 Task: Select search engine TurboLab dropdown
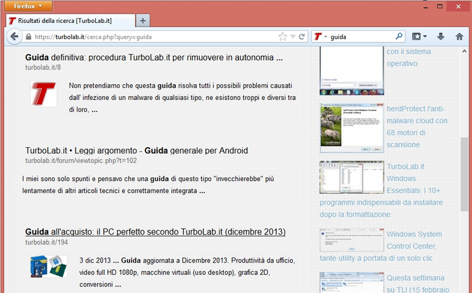point(320,36)
